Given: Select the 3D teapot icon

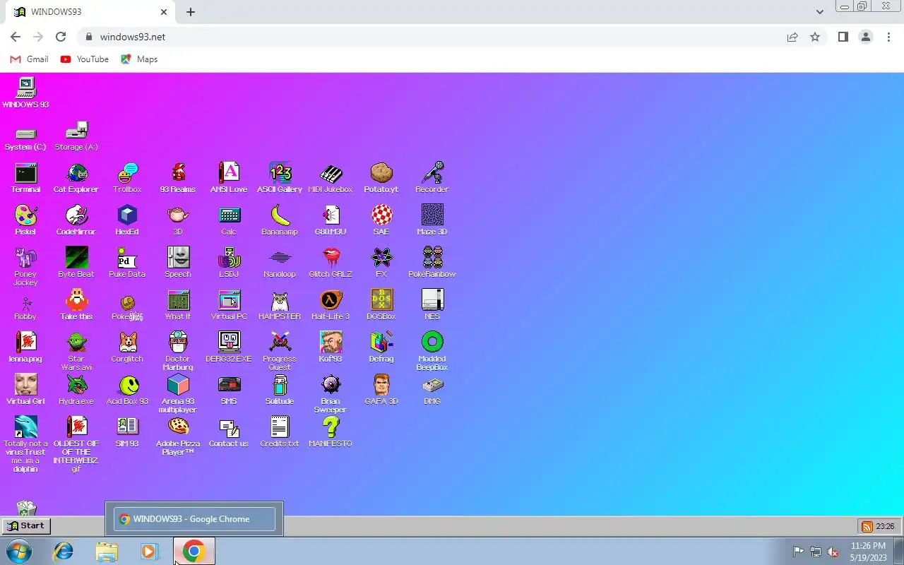Looking at the screenshot, I should pyautogui.click(x=178, y=215).
